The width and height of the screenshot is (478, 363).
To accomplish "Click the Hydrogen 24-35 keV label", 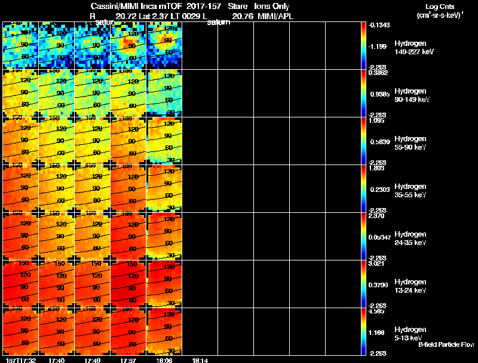I will [410, 238].
